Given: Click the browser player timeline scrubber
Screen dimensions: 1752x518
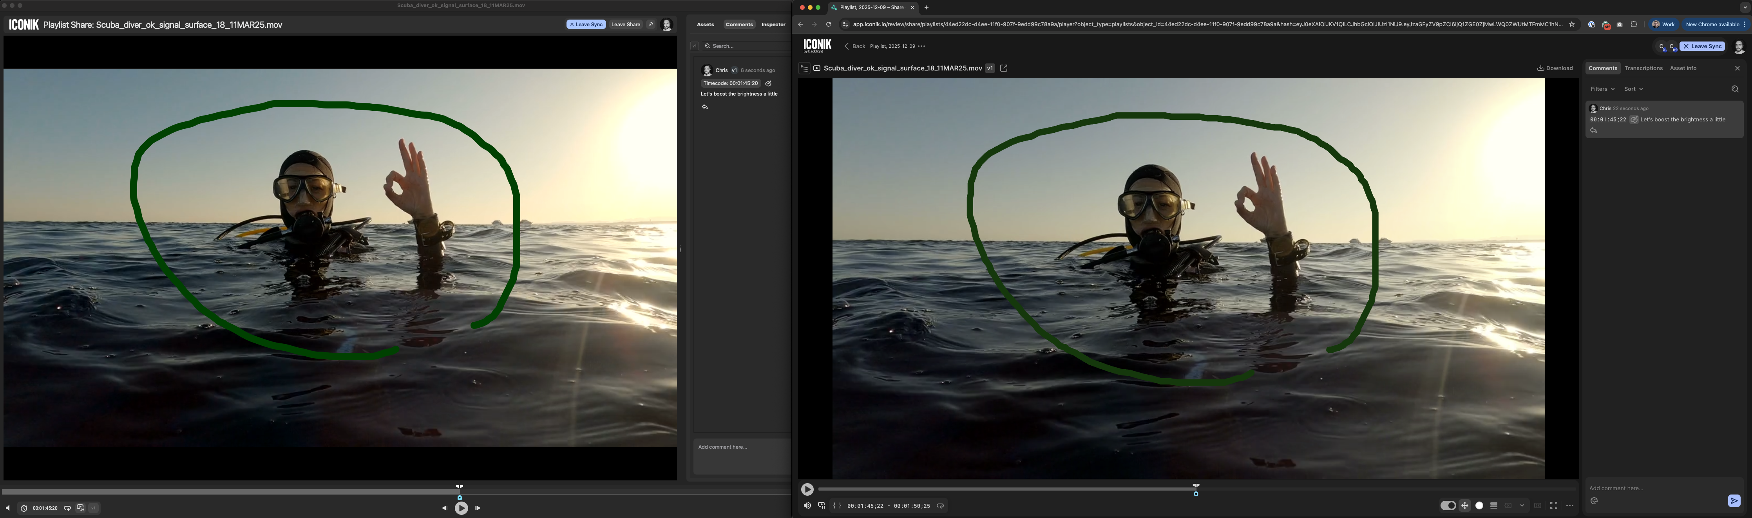Looking at the screenshot, I should [x=1196, y=489].
